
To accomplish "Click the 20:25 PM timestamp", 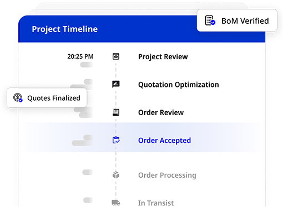I will point(80,56).
